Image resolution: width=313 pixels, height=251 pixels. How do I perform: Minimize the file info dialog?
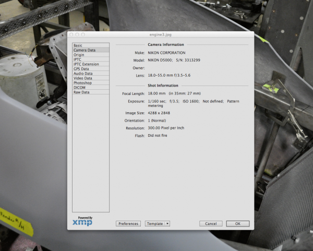[x=77, y=34]
